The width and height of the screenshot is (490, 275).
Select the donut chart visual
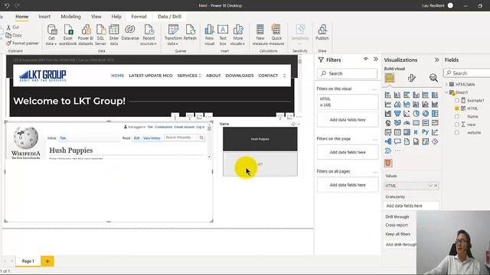pos(426,114)
